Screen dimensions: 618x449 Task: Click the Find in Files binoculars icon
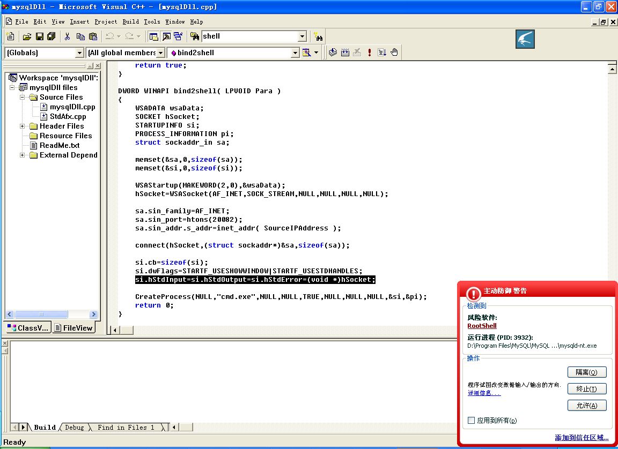pyautogui.click(x=195, y=36)
